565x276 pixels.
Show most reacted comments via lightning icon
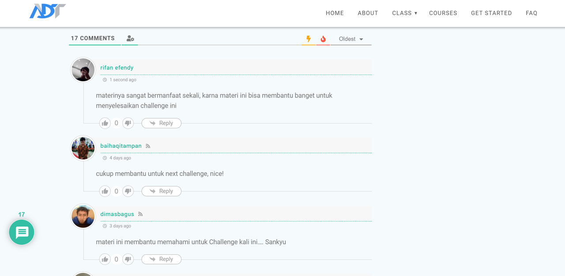[x=309, y=39]
